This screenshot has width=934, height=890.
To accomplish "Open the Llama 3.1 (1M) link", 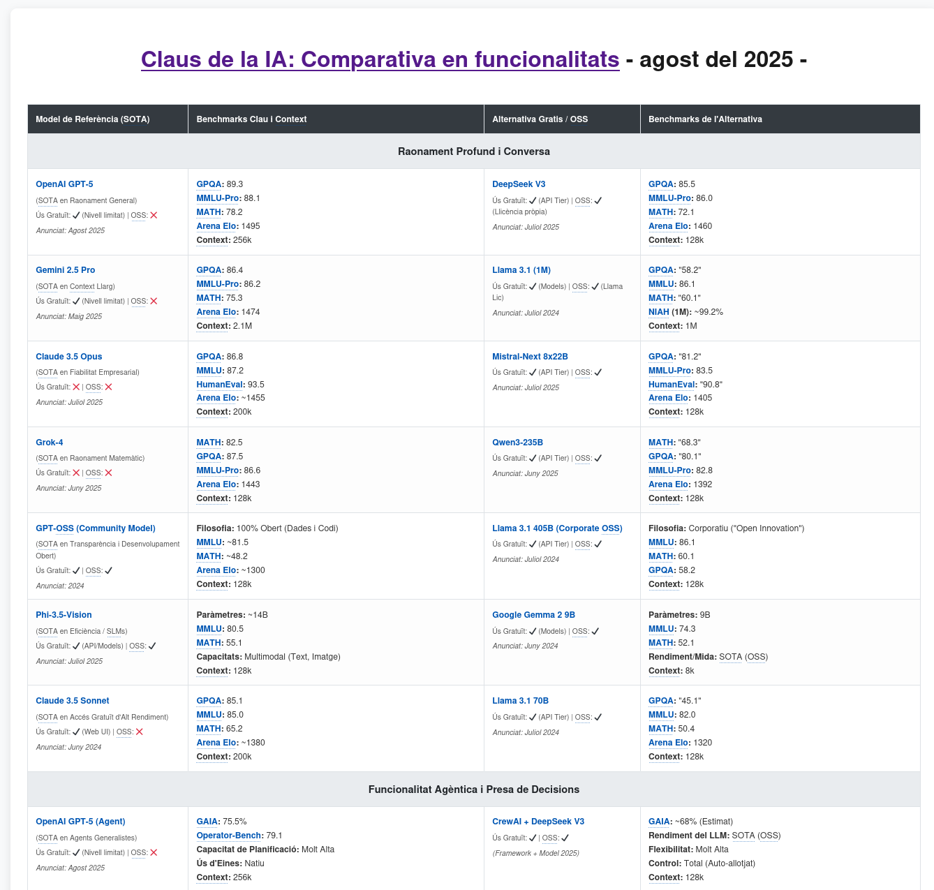I will [x=521, y=270].
